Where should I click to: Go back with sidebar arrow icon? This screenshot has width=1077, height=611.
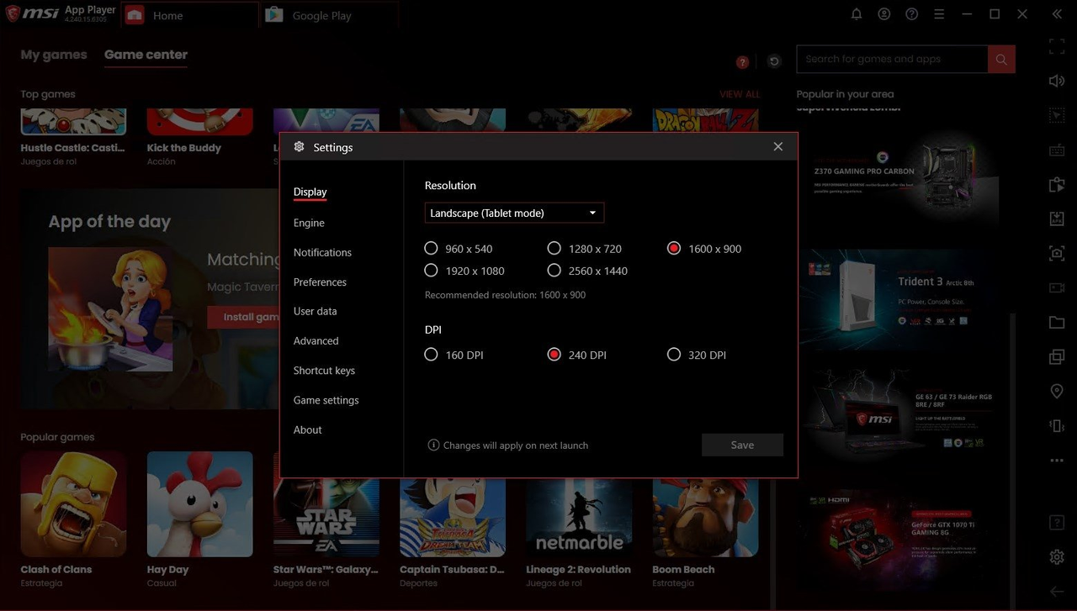coord(1057,592)
